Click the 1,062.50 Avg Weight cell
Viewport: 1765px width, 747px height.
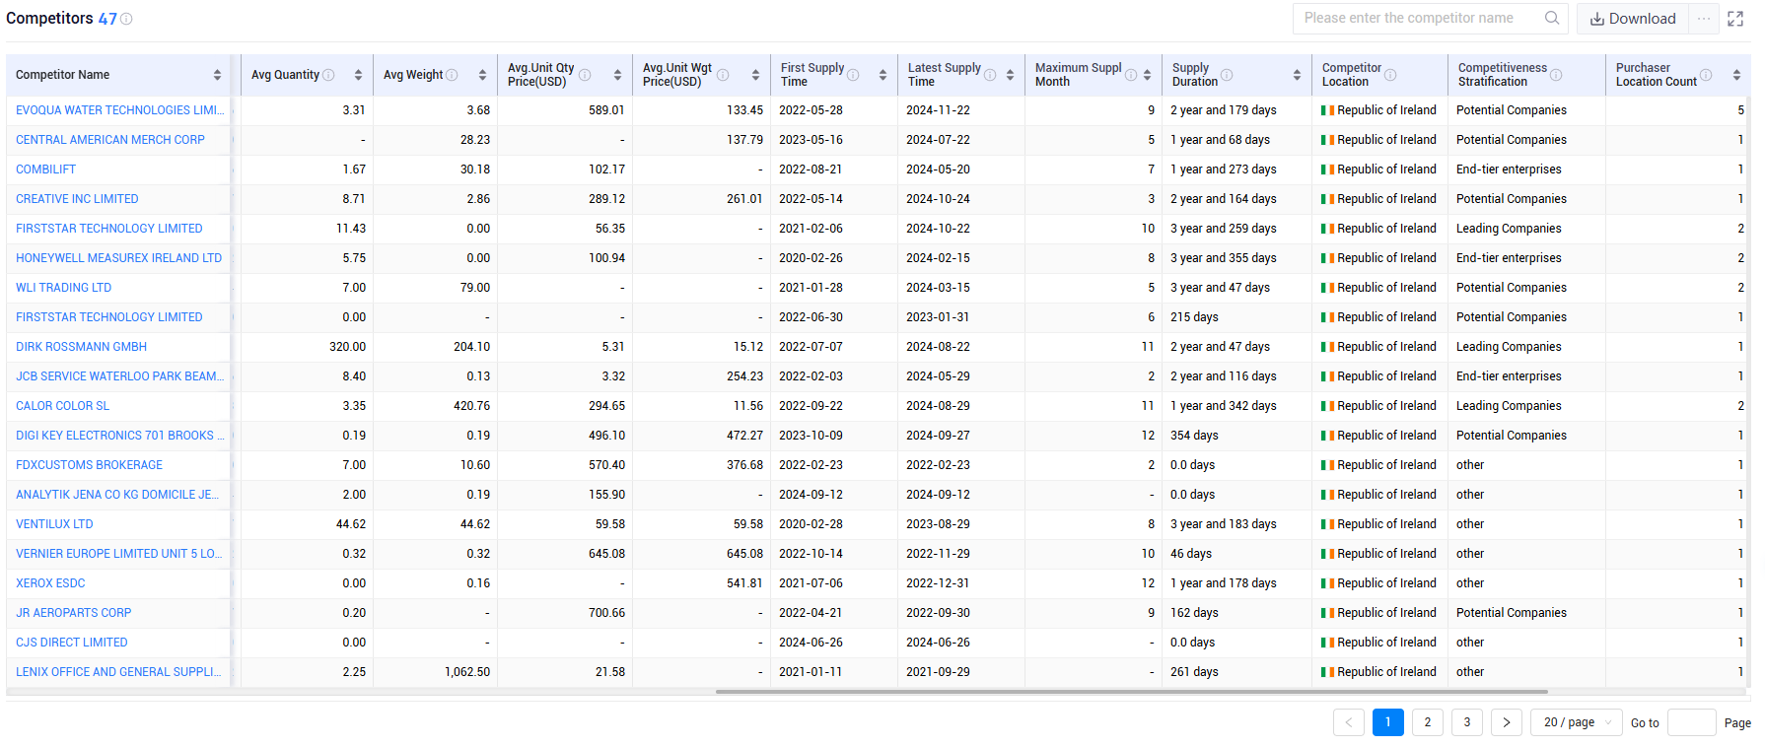466,672
